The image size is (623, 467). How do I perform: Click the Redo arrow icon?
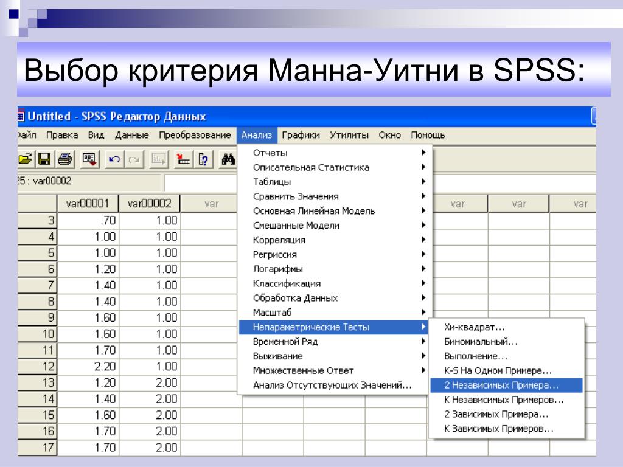pyautogui.click(x=134, y=159)
